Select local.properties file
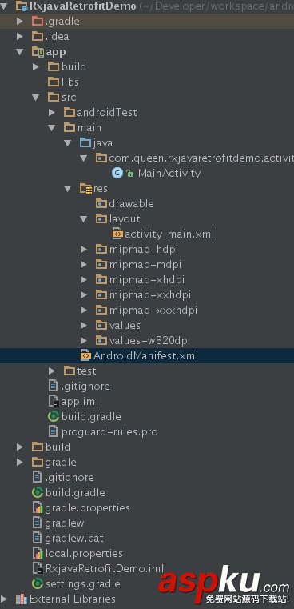The width and height of the screenshot is (294, 609). coord(84,554)
